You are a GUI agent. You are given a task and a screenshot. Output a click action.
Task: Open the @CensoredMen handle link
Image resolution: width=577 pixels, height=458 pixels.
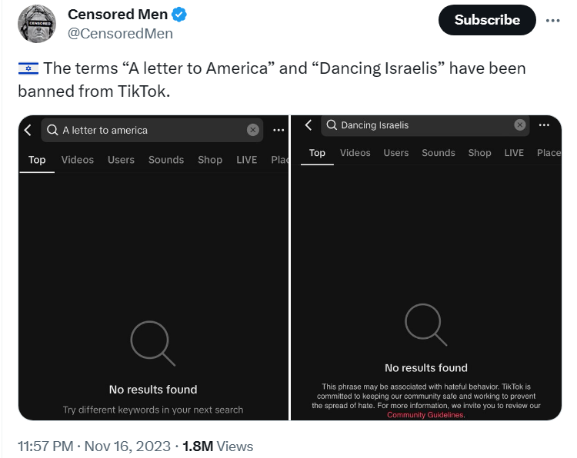pos(120,34)
